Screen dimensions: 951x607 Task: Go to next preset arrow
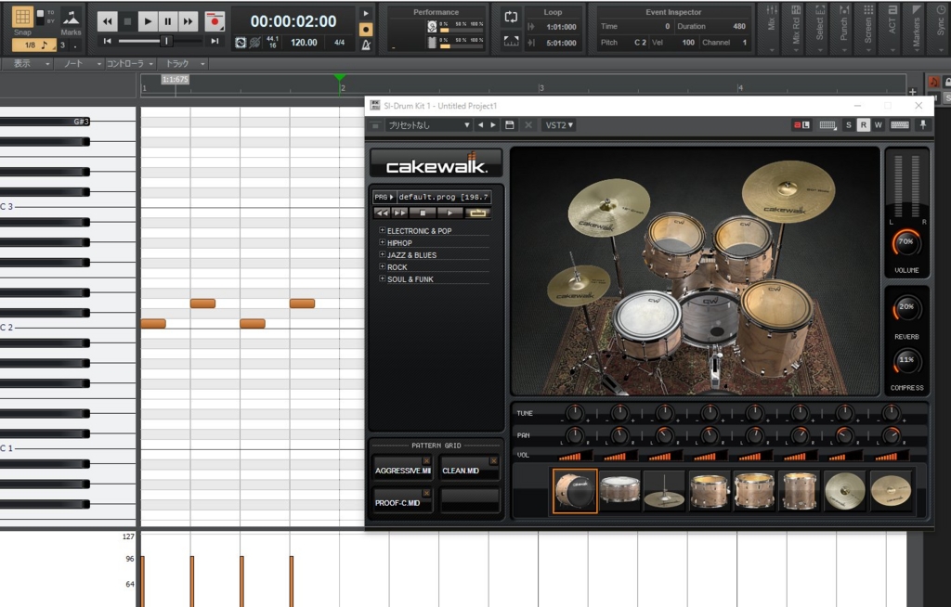493,125
